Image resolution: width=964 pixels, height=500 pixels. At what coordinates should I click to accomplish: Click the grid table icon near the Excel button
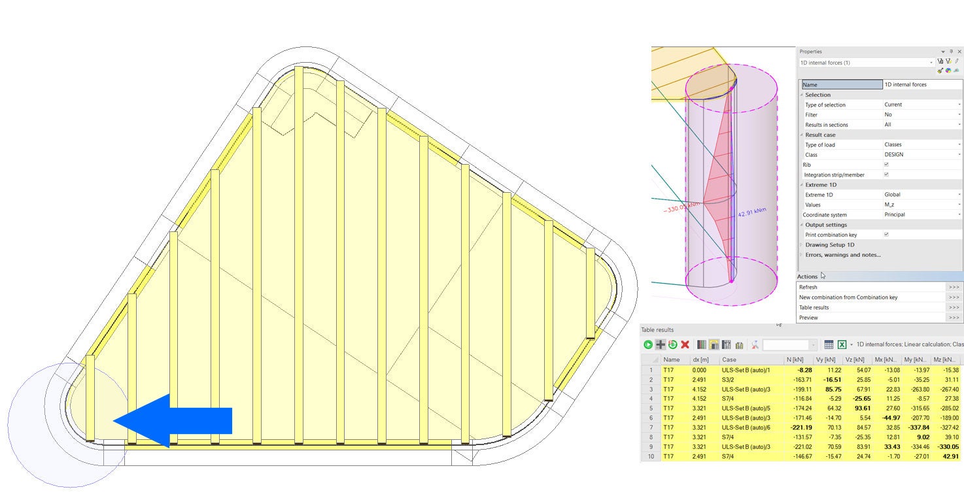pyautogui.click(x=829, y=344)
